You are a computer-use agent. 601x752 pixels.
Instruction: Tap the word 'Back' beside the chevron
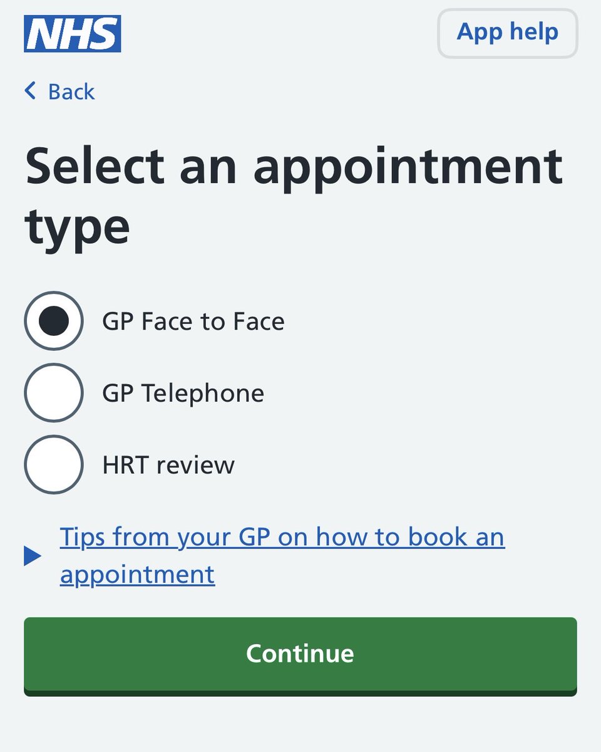(x=71, y=91)
